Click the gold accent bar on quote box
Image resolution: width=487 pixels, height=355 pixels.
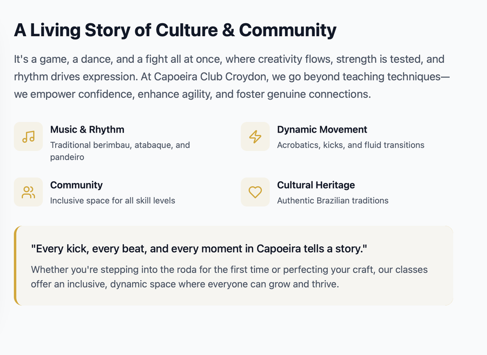[15, 266]
